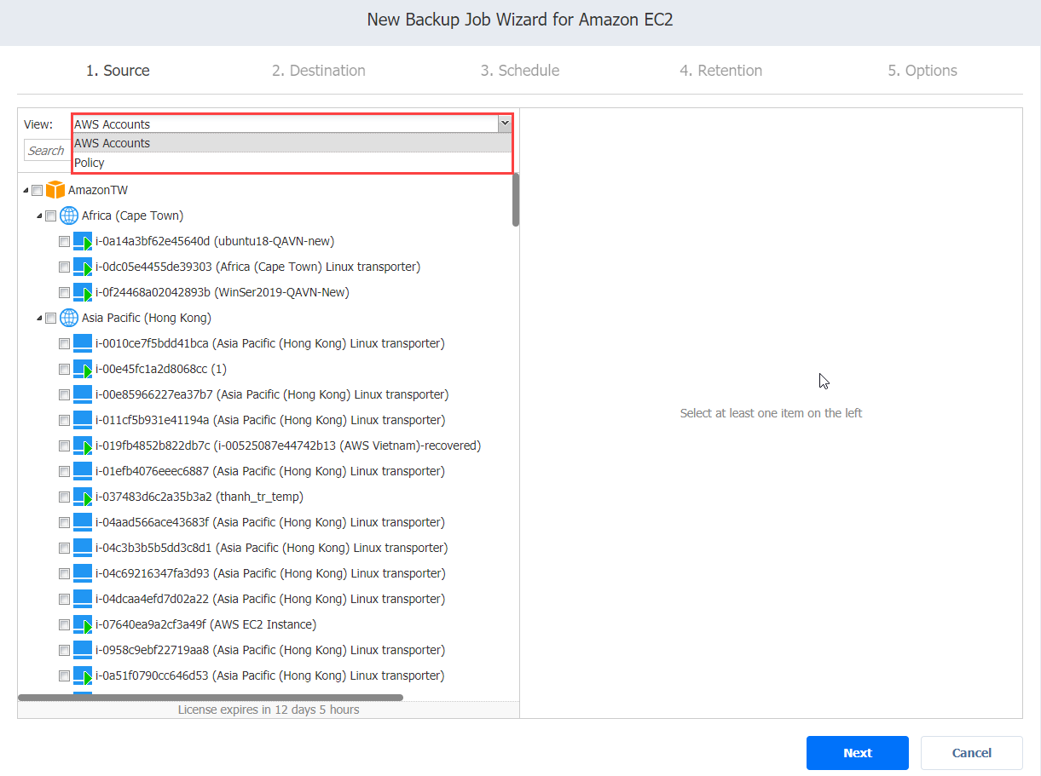Click the instance icon for i-0dc05e4455de39303
Viewport: 1041px width, 776px height.
pos(83,267)
